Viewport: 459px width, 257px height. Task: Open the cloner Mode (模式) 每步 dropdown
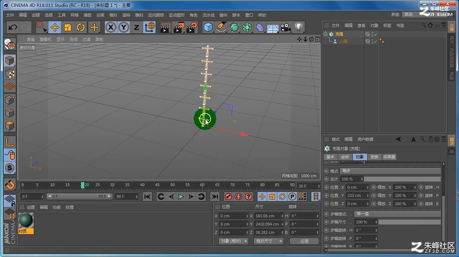point(390,171)
